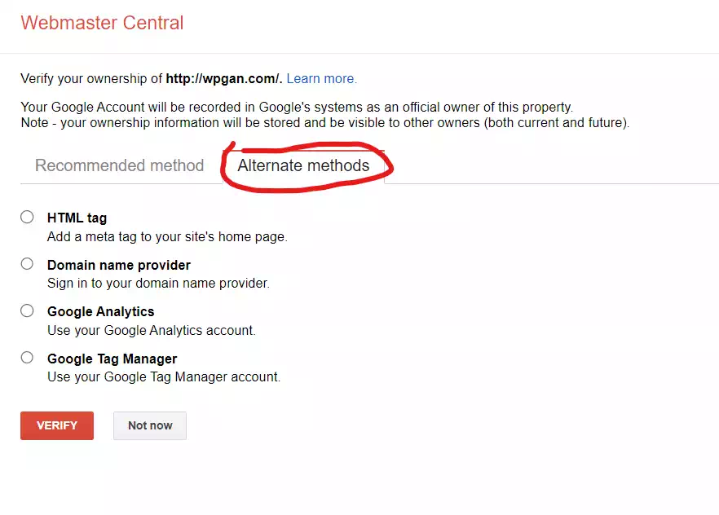Screen dimensions: 719x515
Task: Choose the Domain name provider radio option
Action: pyautogui.click(x=27, y=263)
